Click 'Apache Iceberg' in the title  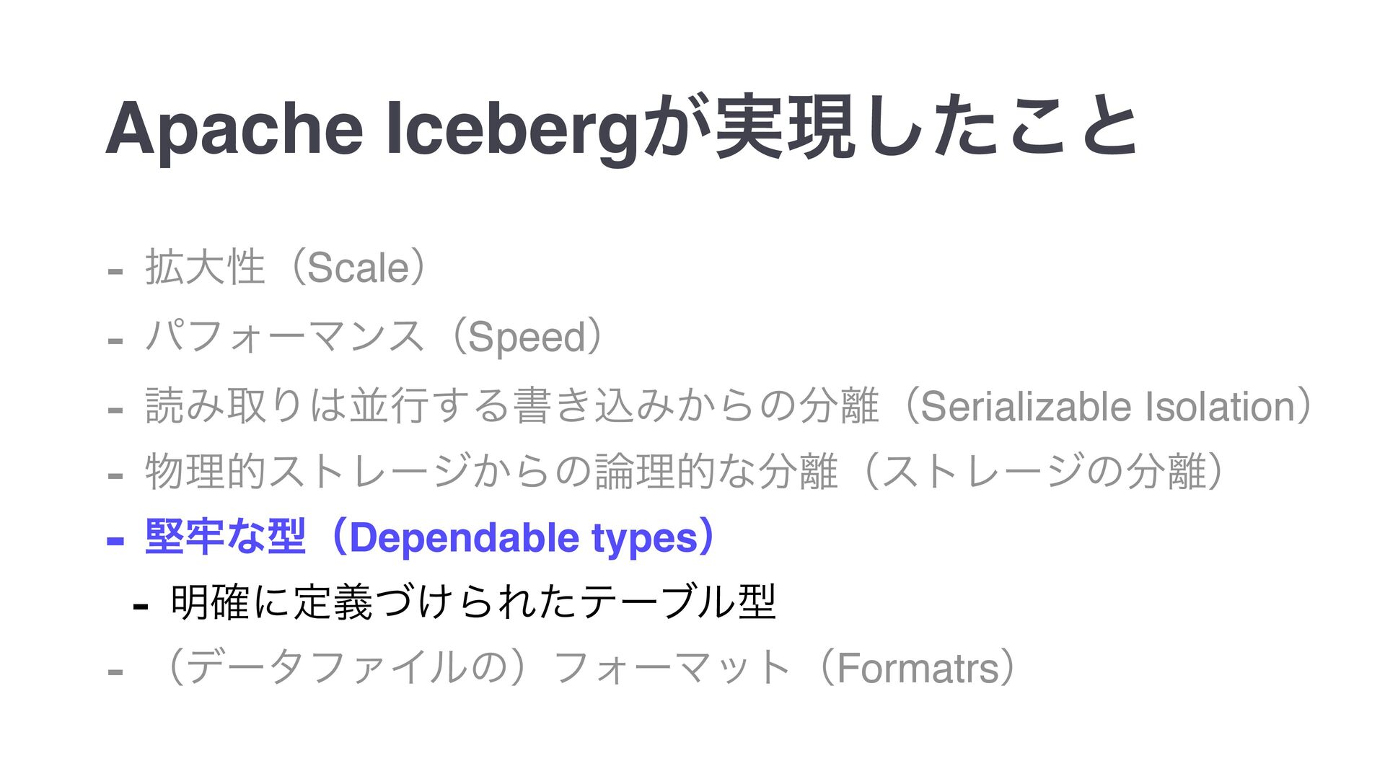[372, 130]
